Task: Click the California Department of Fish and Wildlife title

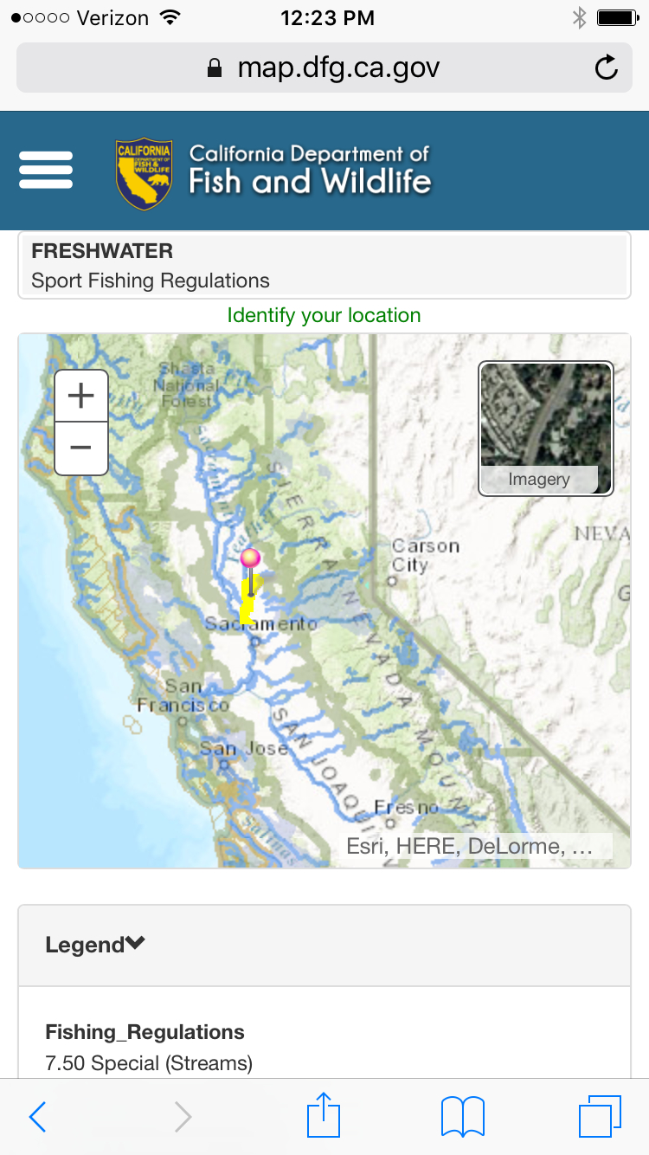Action: tap(310, 170)
